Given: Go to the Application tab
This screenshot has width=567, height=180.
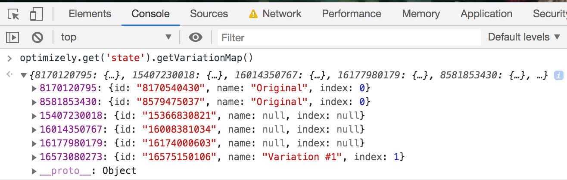Looking at the screenshot, I should [x=486, y=14].
